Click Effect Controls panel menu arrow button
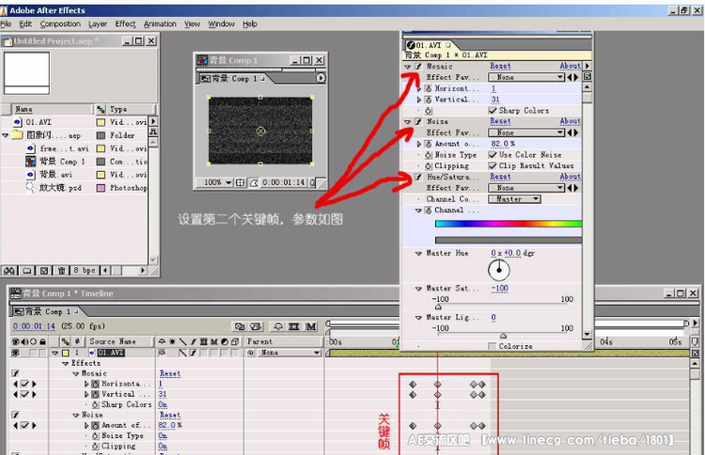Image resolution: width=705 pixels, height=455 pixels. (x=587, y=66)
